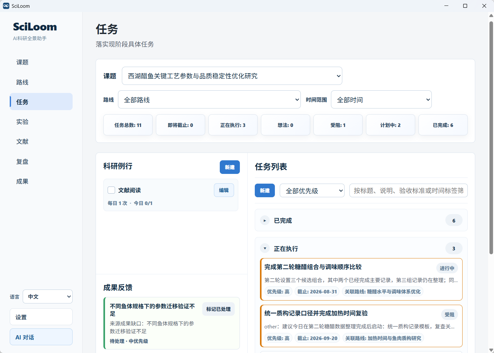The width and height of the screenshot is (494, 353).
Task: Filter by 正在执行: 3 stat card
Action: (233, 125)
